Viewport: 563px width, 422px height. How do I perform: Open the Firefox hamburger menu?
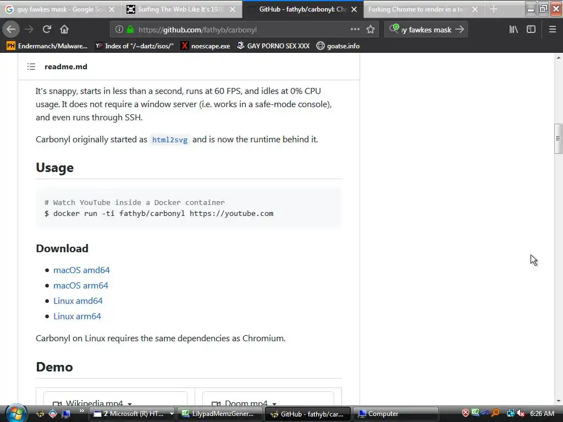tap(552, 30)
